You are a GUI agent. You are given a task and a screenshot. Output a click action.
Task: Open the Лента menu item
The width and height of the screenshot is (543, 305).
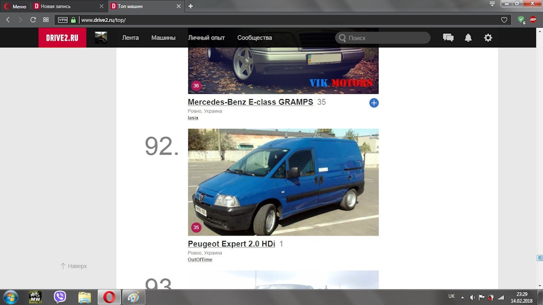tap(130, 38)
